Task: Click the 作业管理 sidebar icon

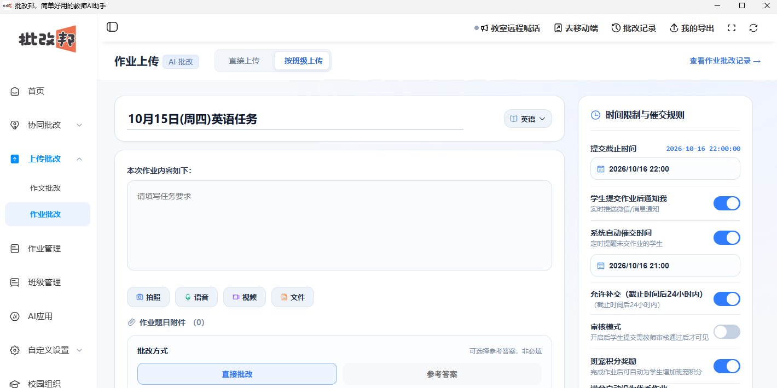Action: tap(15, 249)
